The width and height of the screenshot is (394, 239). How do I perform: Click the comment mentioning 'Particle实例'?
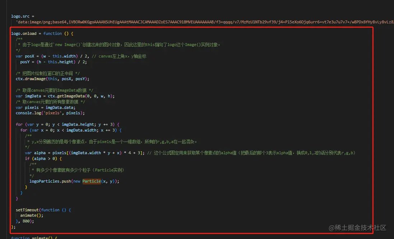pos(78,170)
